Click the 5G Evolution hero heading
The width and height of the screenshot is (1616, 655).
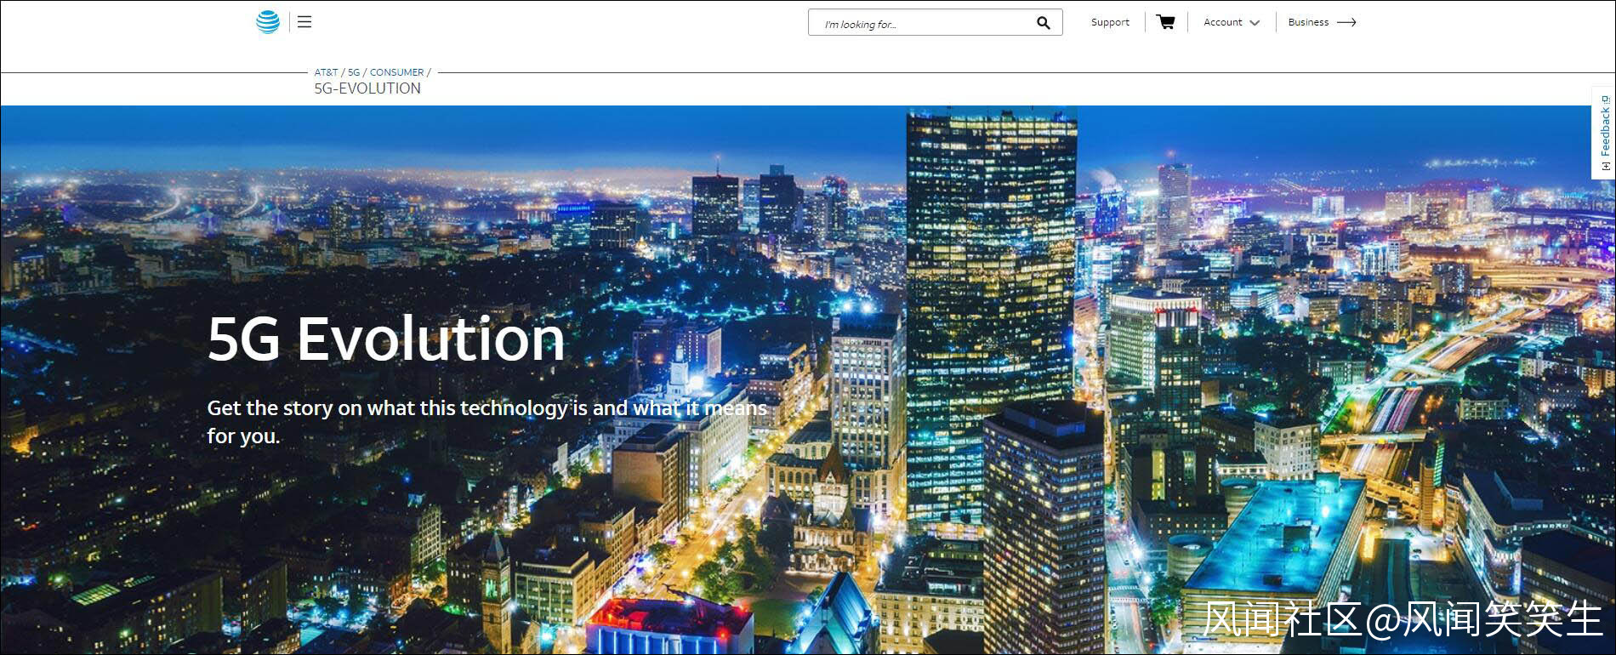[386, 339]
